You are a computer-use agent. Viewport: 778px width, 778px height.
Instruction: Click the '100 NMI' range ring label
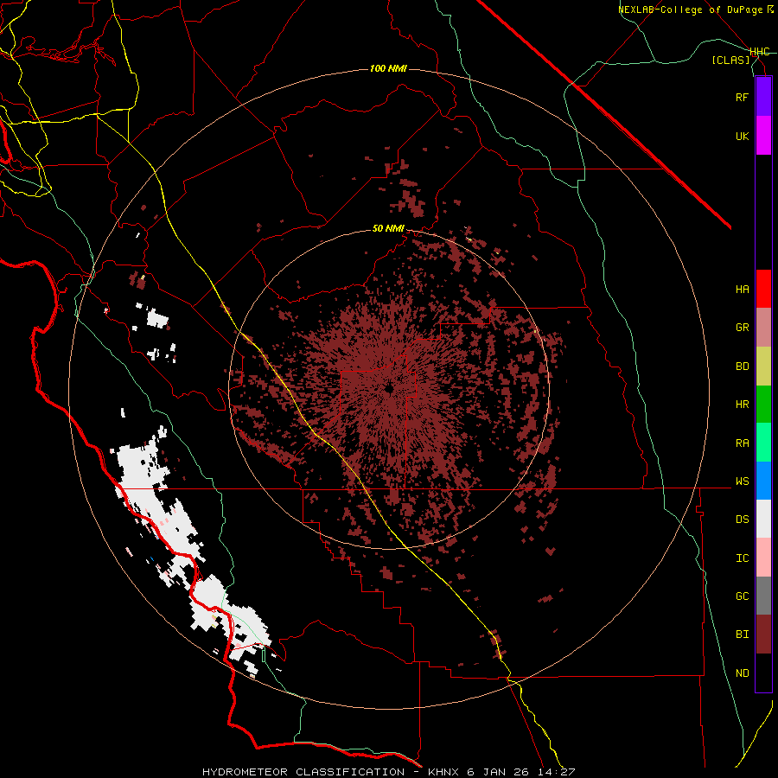click(388, 68)
